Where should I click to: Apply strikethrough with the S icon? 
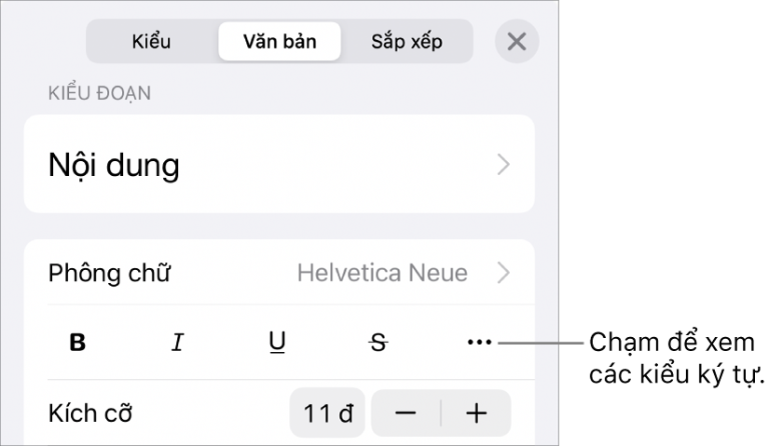point(378,342)
